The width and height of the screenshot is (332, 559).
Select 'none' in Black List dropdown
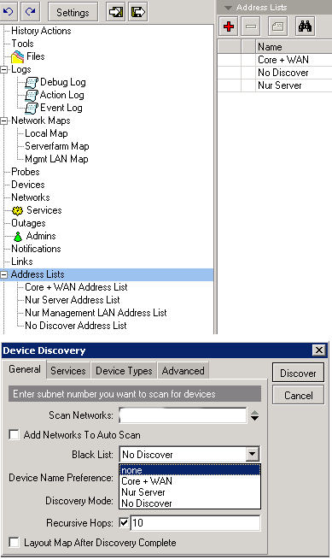click(x=189, y=470)
